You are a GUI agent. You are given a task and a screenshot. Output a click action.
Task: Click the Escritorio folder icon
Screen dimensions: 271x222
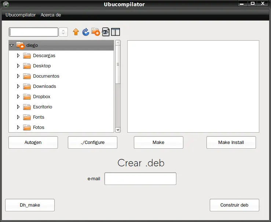pos(27,107)
